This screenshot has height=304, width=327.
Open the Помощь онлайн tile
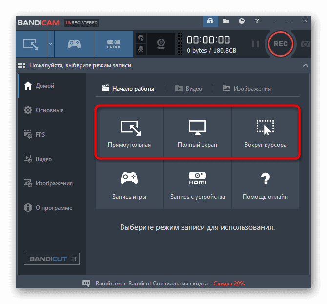pos(266,184)
